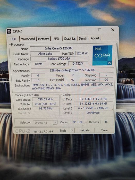The height and width of the screenshot is (180, 135).
Task: Click the Threads value 16
Action: click(106, 122)
